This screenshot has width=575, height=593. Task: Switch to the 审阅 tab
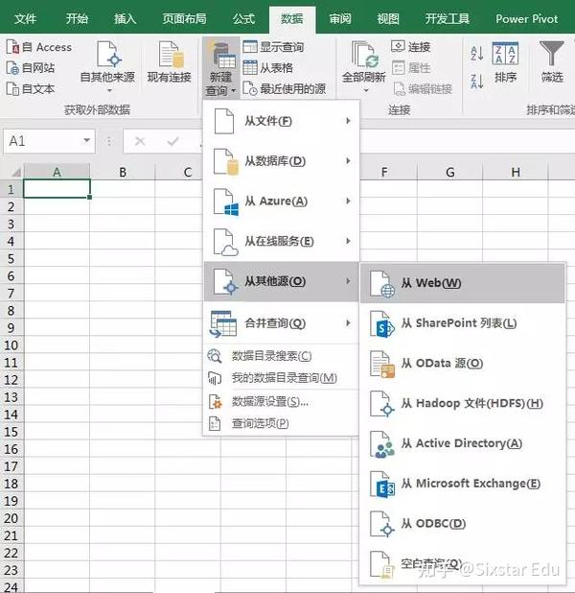point(340,18)
